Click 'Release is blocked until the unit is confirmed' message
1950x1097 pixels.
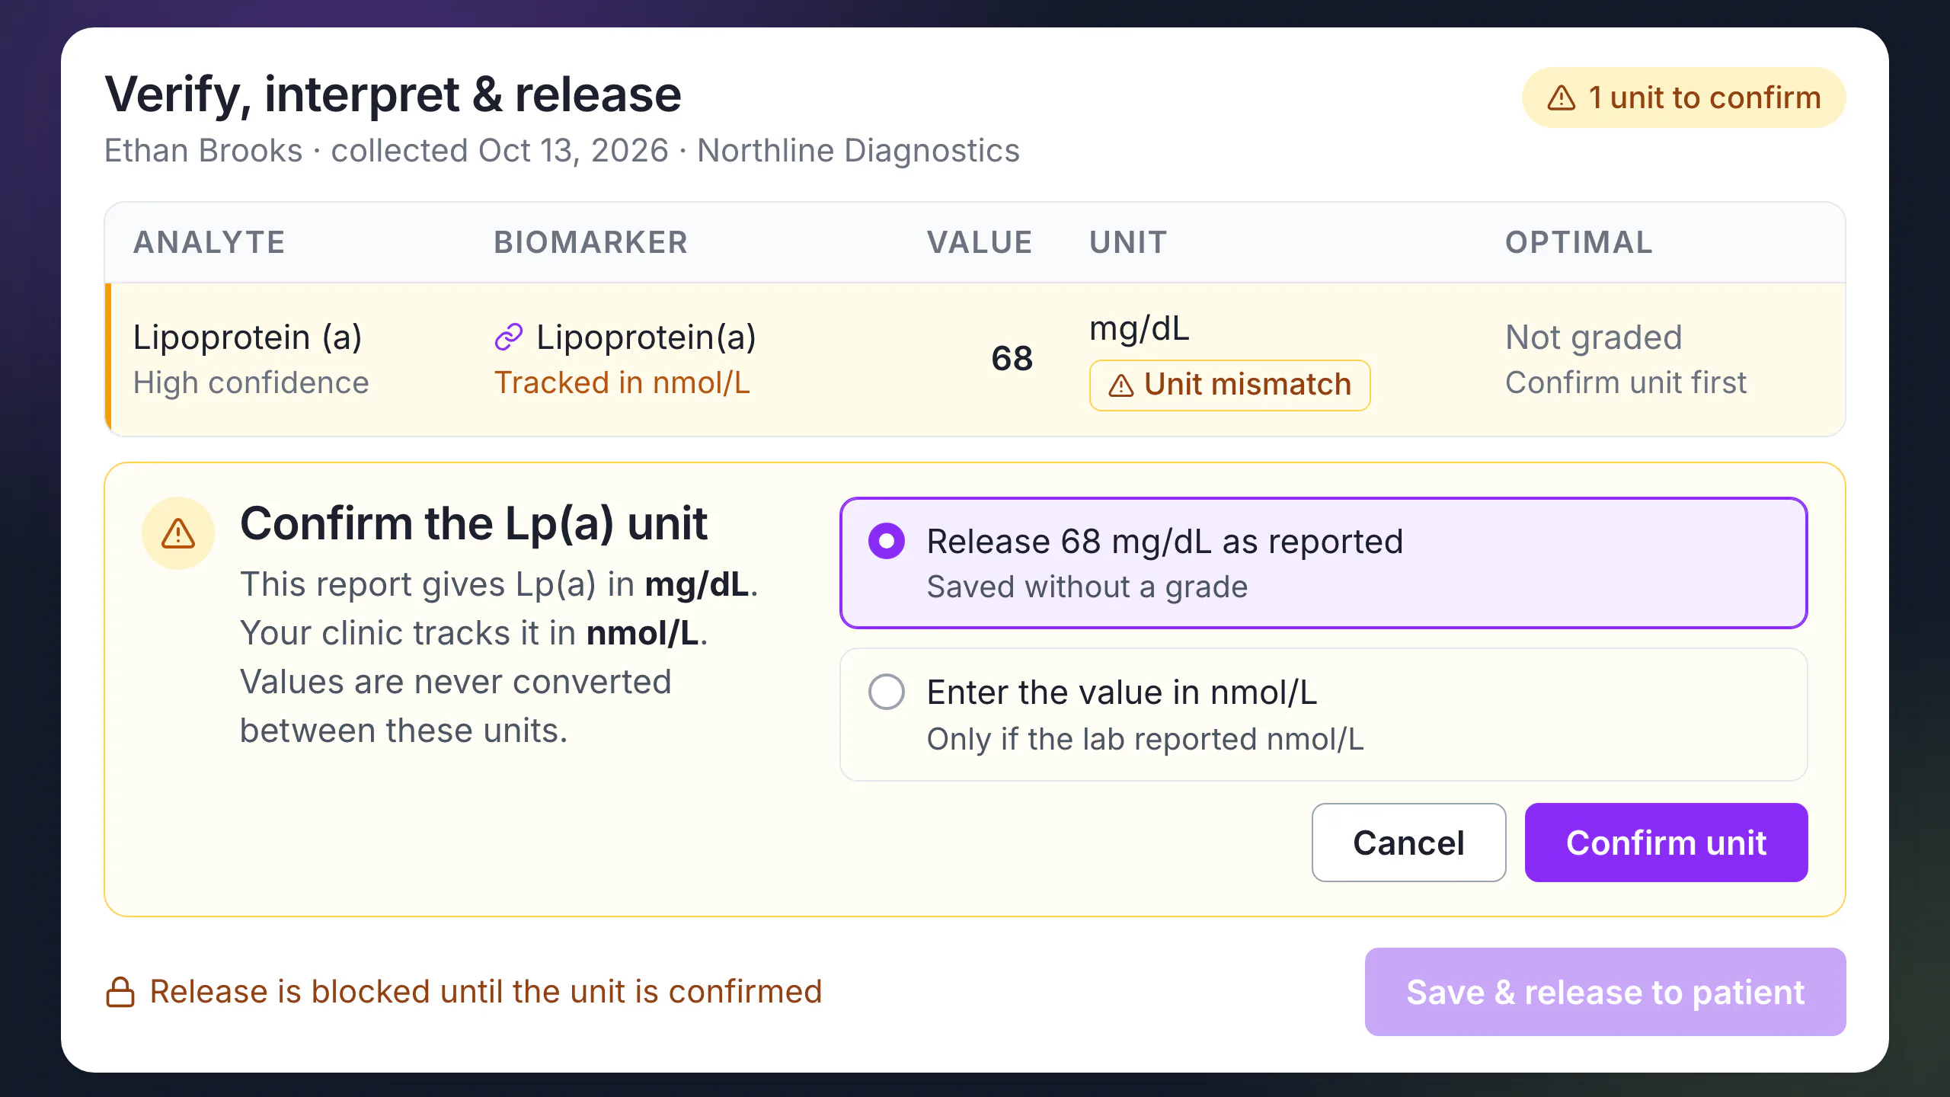(486, 992)
